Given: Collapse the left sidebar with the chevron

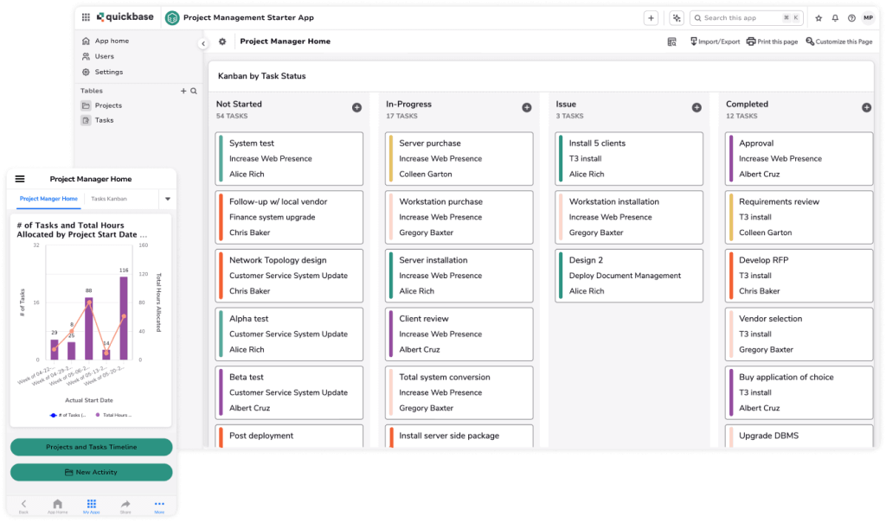Looking at the screenshot, I should [x=203, y=42].
